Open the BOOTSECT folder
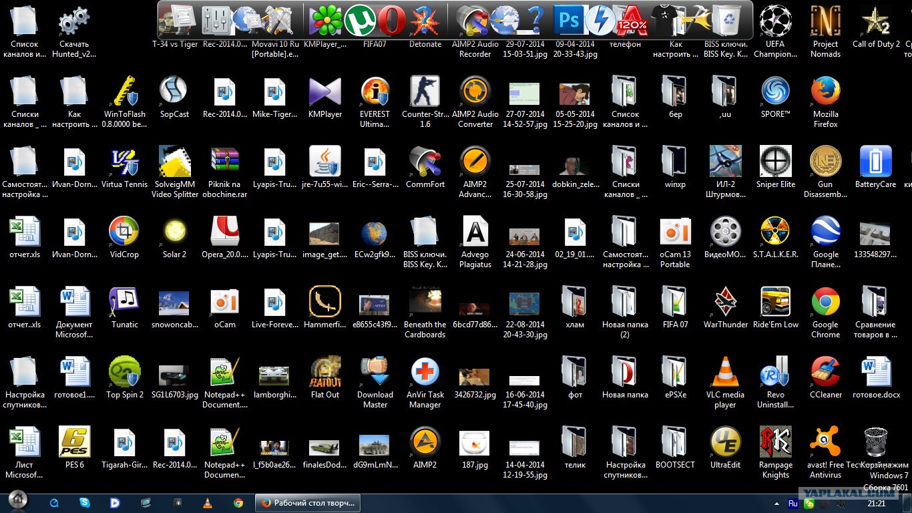 (675, 448)
